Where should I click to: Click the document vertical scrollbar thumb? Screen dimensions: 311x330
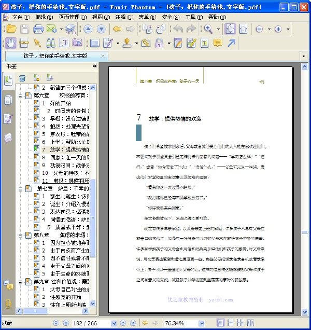(x=305, y=232)
